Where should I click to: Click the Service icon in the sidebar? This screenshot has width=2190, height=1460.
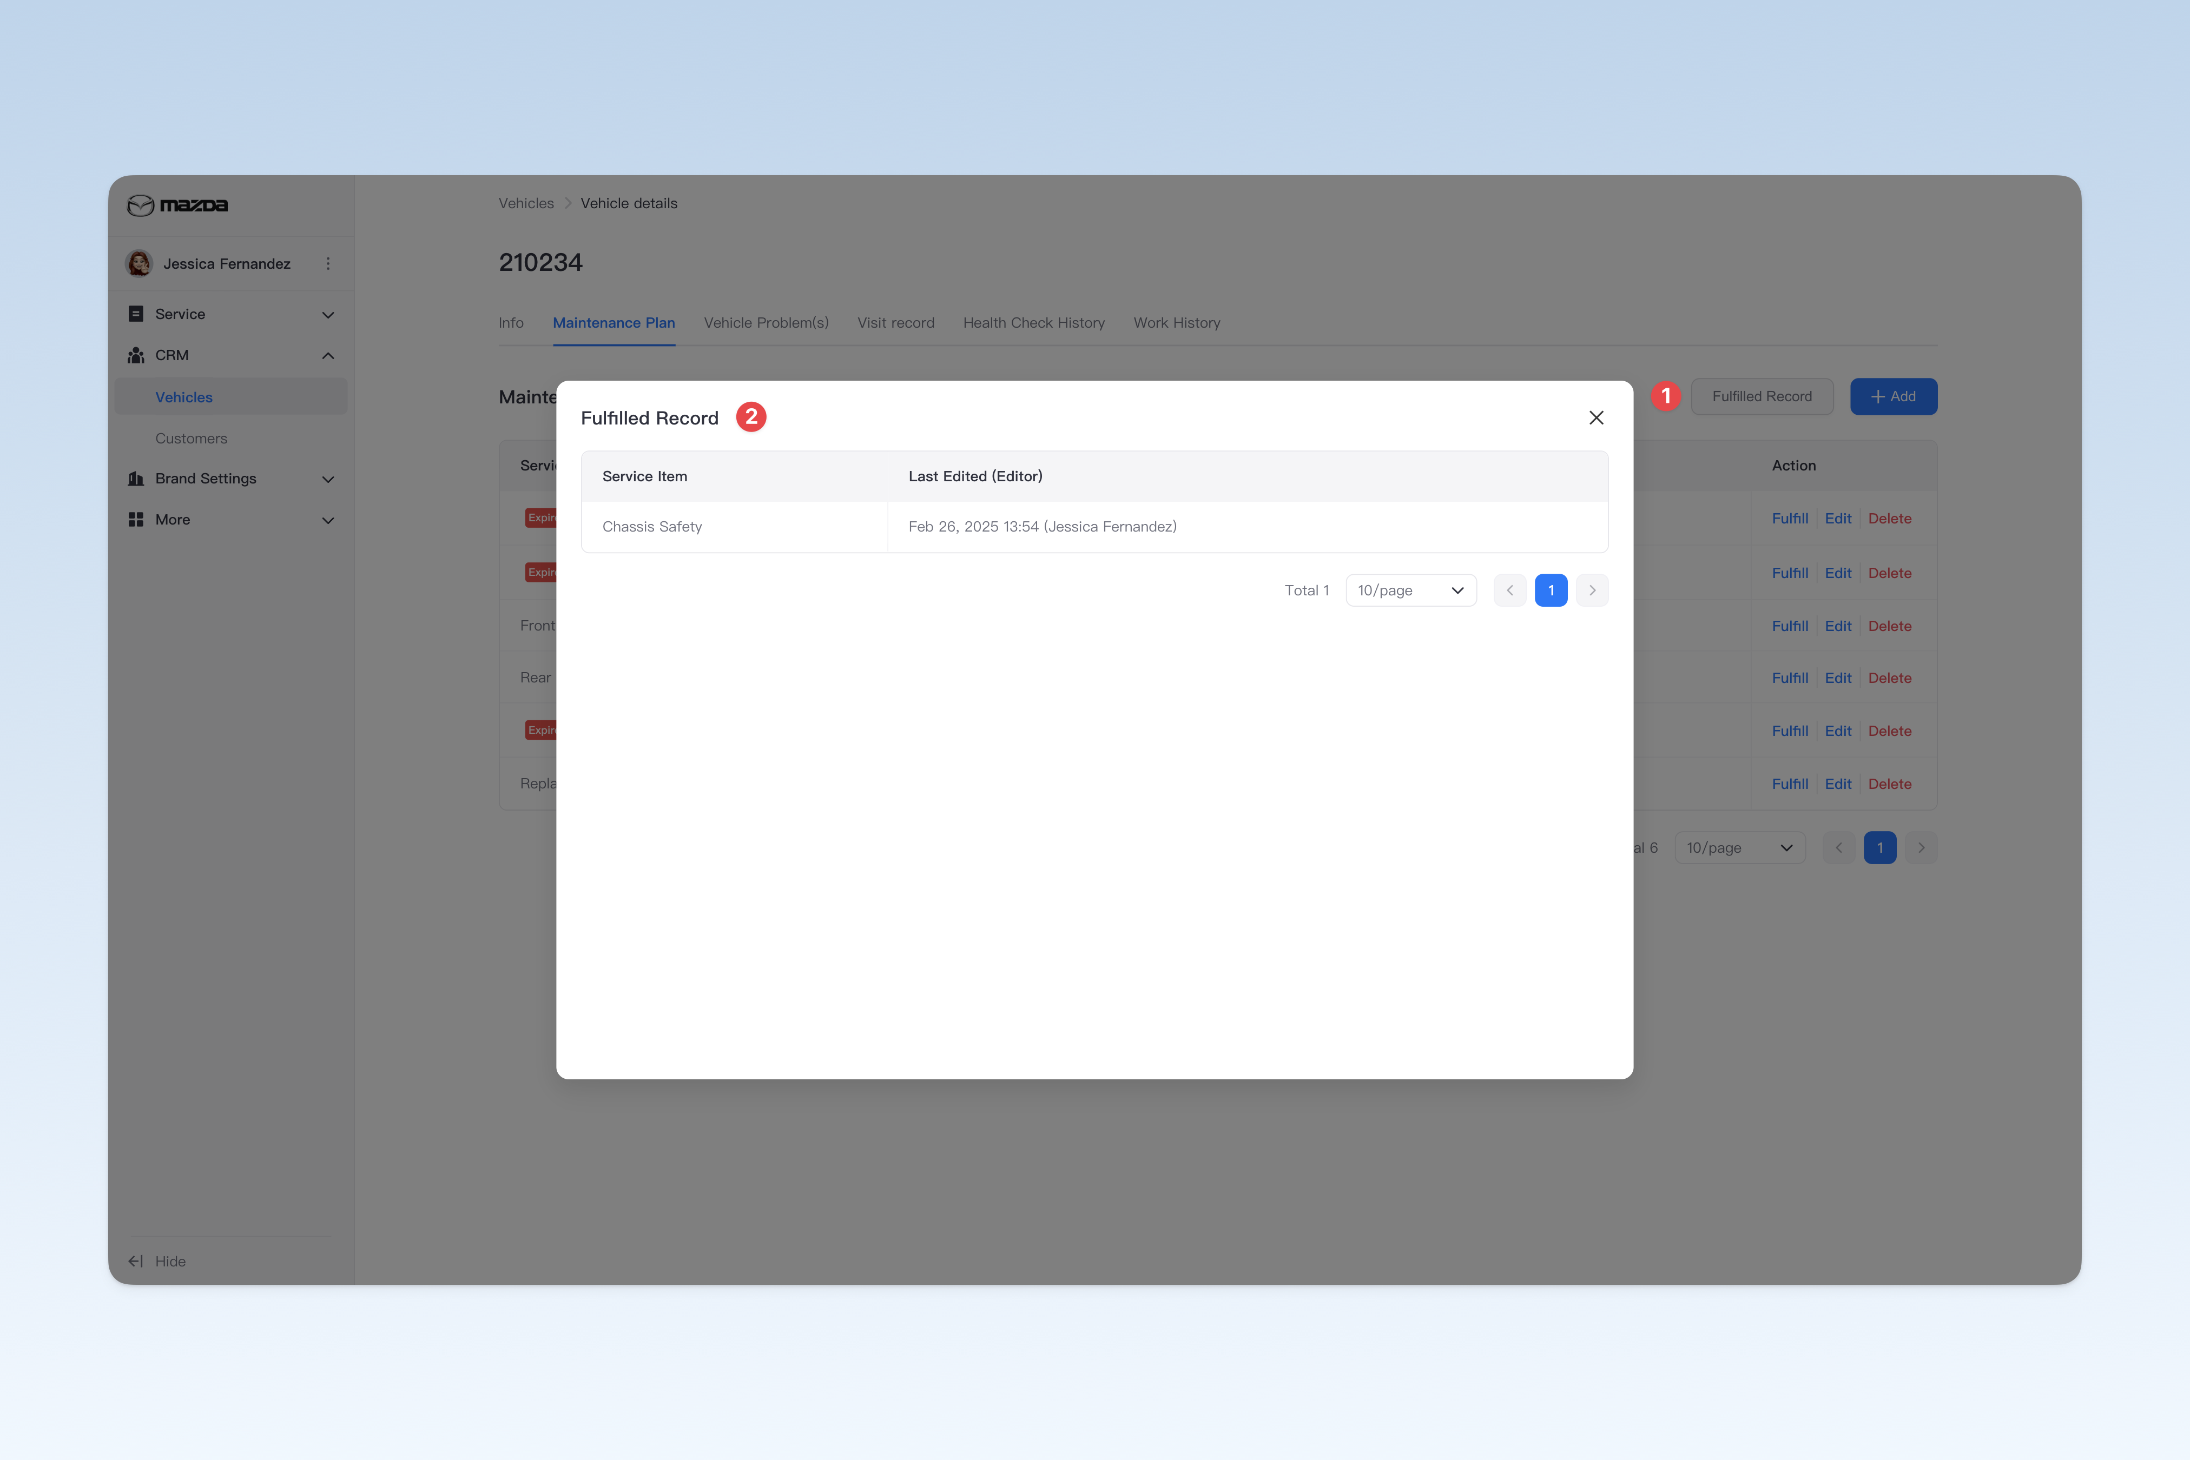pyautogui.click(x=136, y=314)
